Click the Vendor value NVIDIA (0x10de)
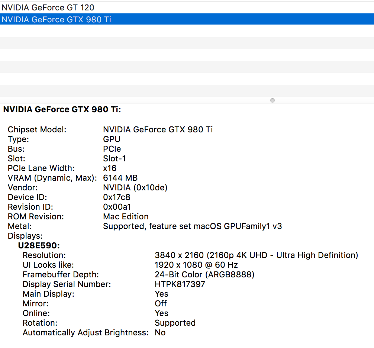 135,187
